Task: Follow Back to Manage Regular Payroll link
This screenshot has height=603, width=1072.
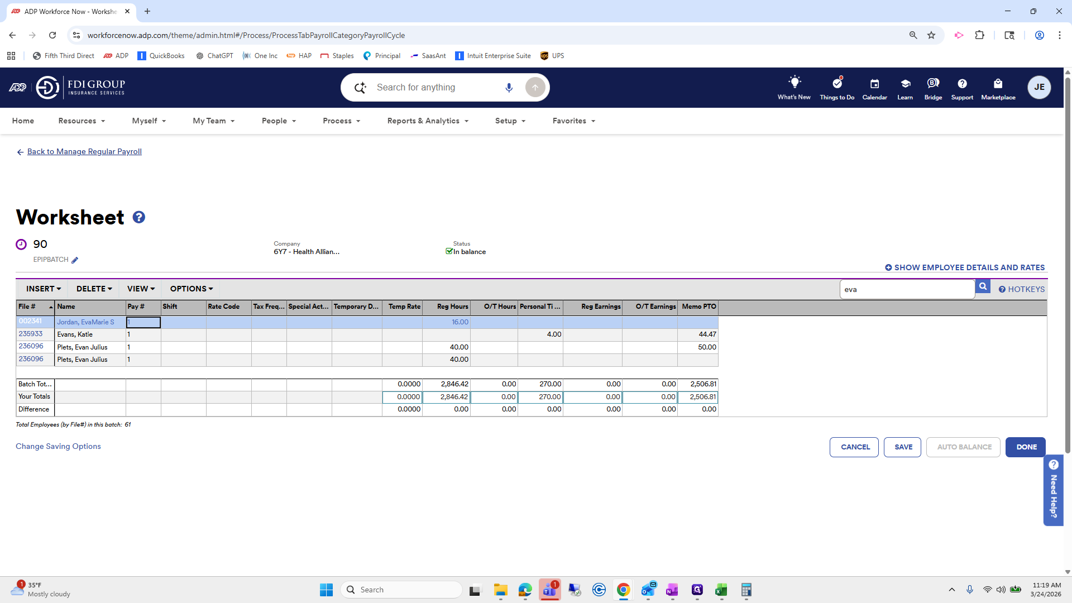Action: coord(84,151)
